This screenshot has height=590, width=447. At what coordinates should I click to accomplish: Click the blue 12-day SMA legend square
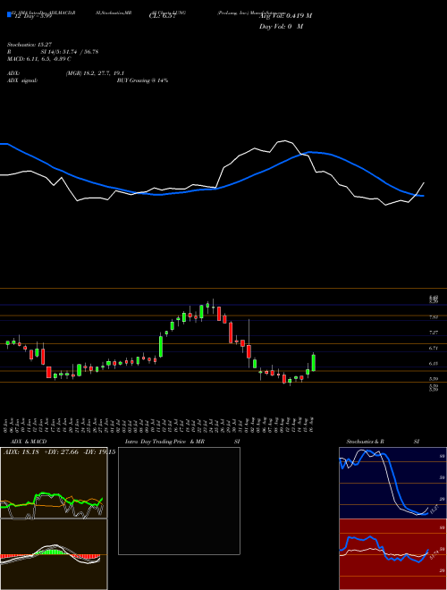click(x=9, y=15)
